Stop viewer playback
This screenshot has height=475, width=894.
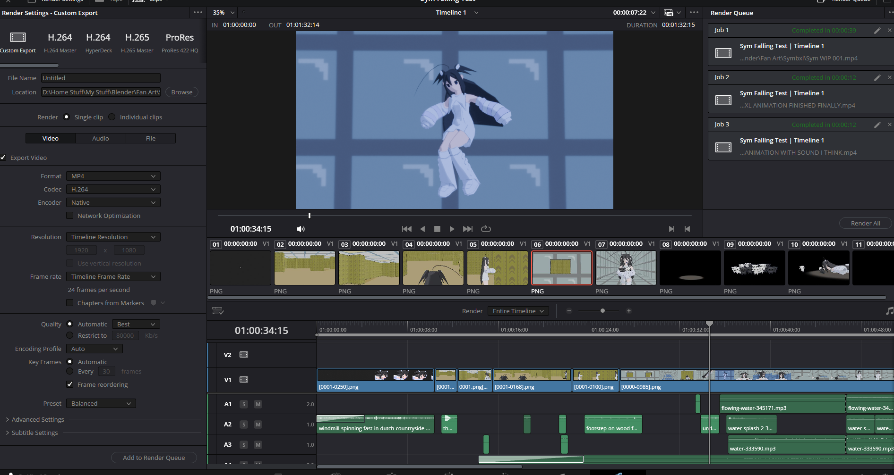[x=437, y=229]
